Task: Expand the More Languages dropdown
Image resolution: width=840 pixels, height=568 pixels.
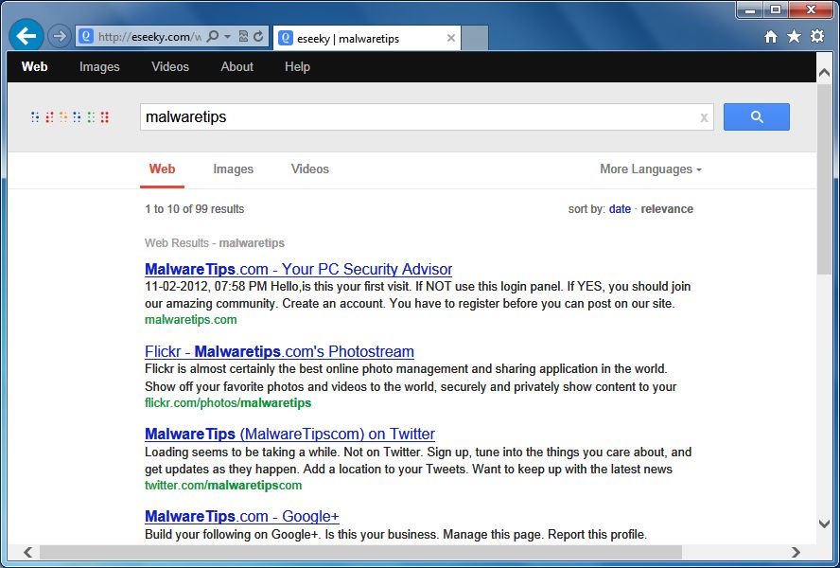Action: tap(651, 169)
